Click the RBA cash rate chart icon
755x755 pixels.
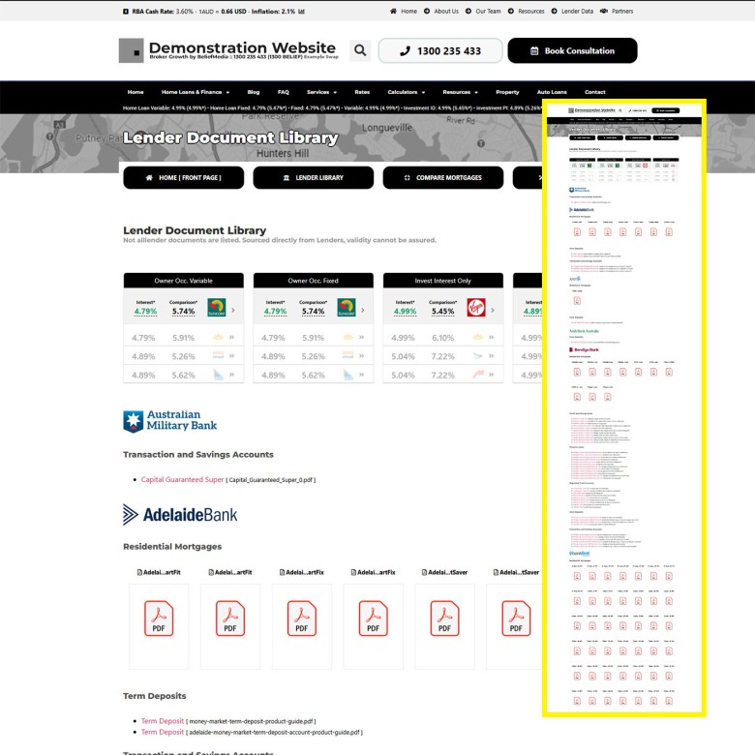[x=301, y=11]
